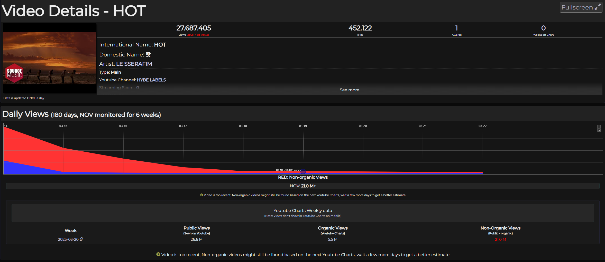Click the 03-15 date label on chart
This screenshot has width=605, height=262.
[x=63, y=126]
